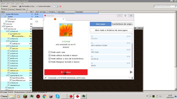Switch to the active AnyDesk taskbar button
The height and width of the screenshot is (99, 177).
[77, 97]
